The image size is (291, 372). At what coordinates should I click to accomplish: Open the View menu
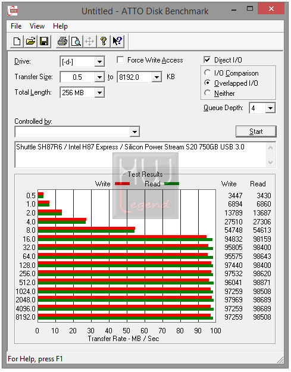pos(37,26)
